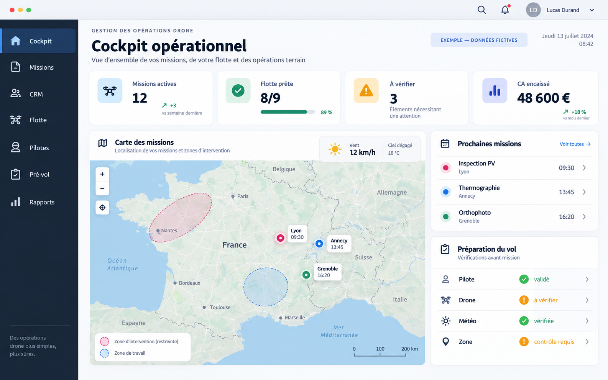Viewport: 608px width, 380px height.
Task: Click the Orthophoto Grenoble mission title
Action: coord(475,213)
